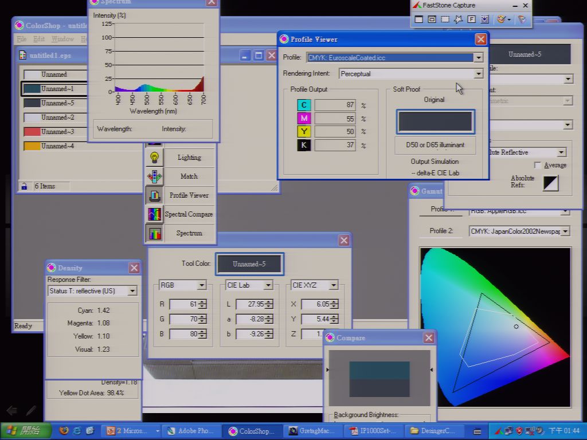Click the D50 or D65 illuminant button

pos(435,145)
